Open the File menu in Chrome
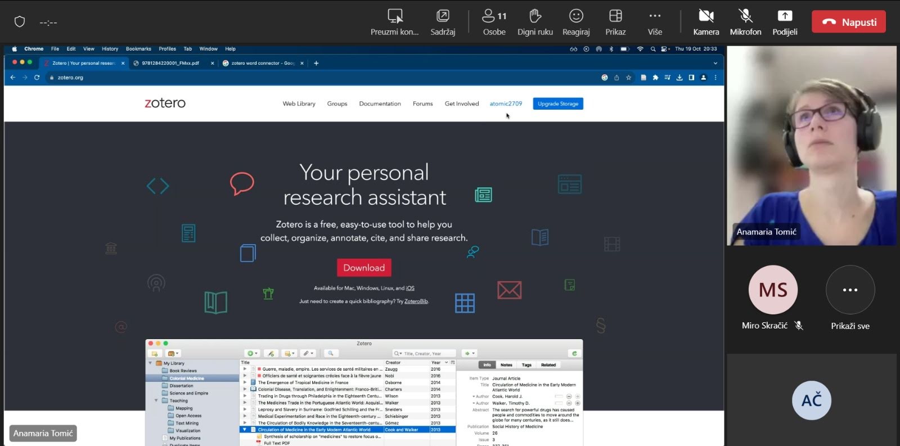 click(x=55, y=49)
